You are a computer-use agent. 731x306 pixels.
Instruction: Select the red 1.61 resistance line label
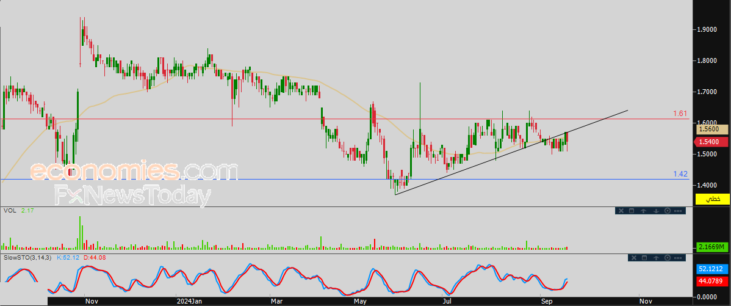pos(680,114)
